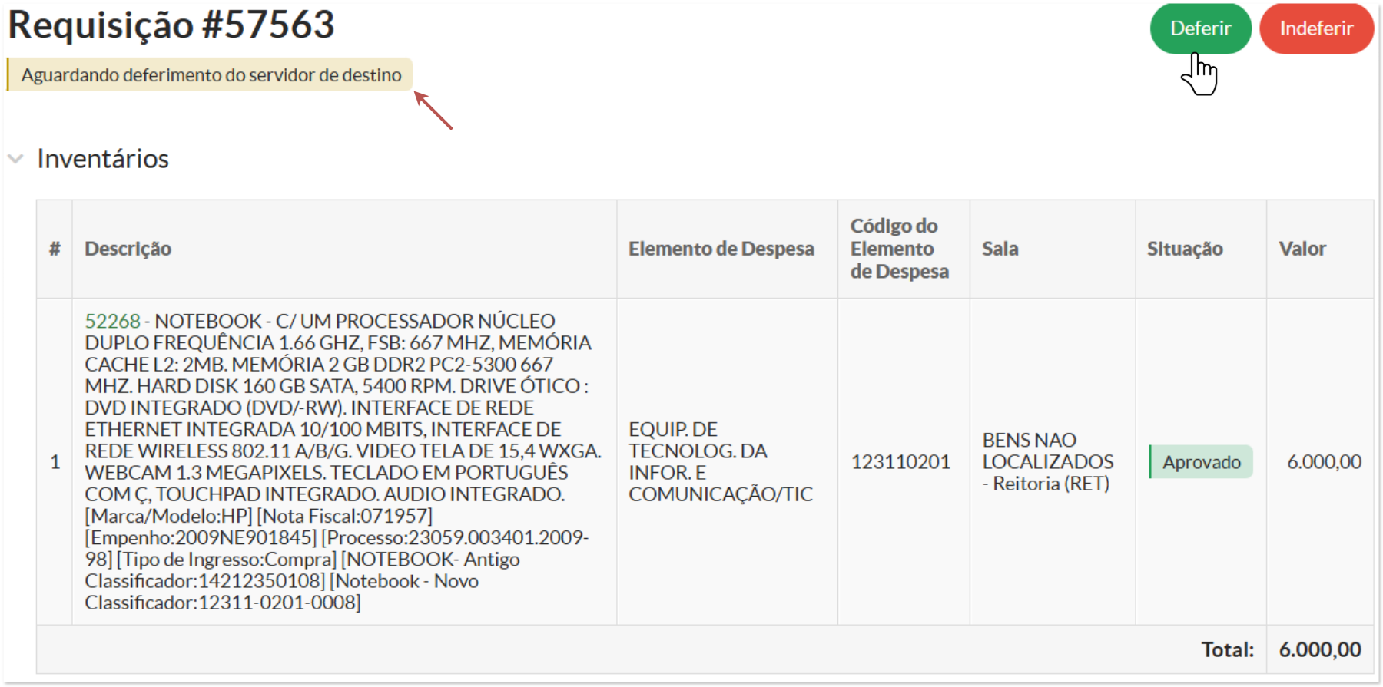
Task: Open inventory link 52268
Action: 112,321
